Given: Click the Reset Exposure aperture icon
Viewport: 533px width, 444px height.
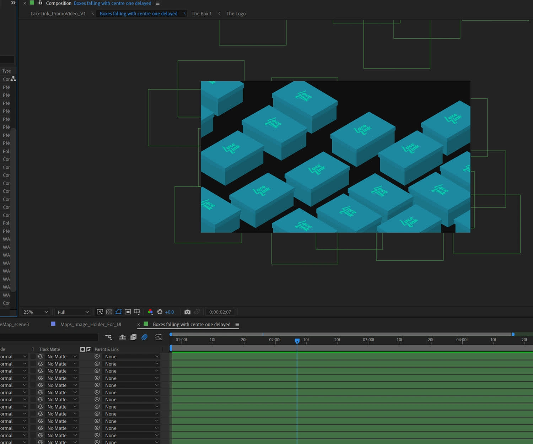Looking at the screenshot, I should pos(160,312).
